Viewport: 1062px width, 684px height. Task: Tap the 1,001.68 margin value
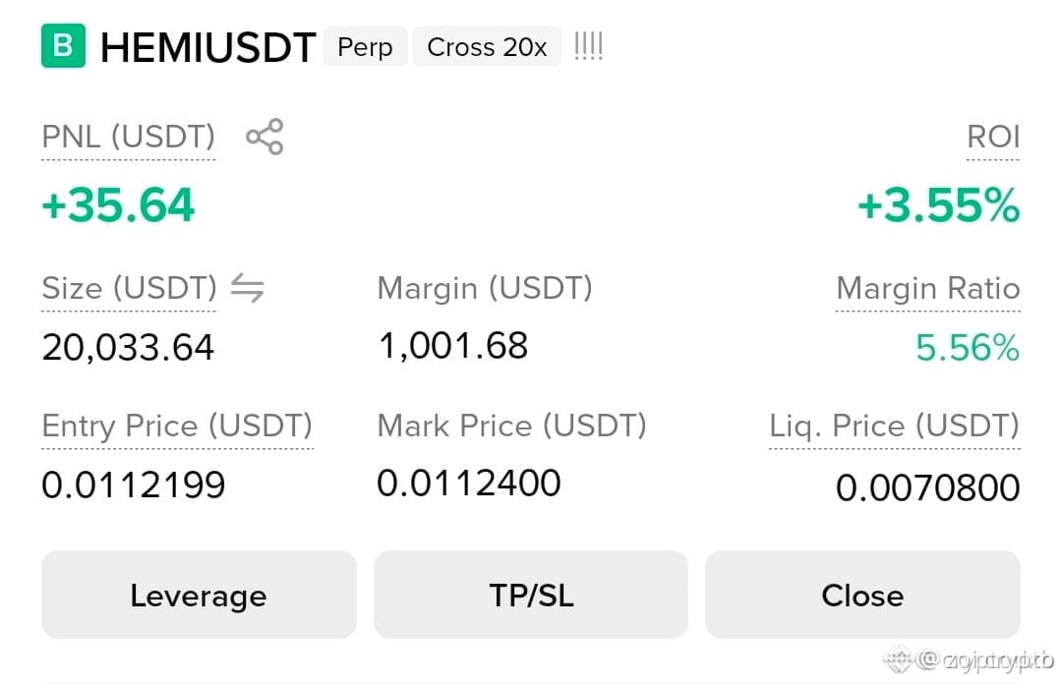(453, 345)
